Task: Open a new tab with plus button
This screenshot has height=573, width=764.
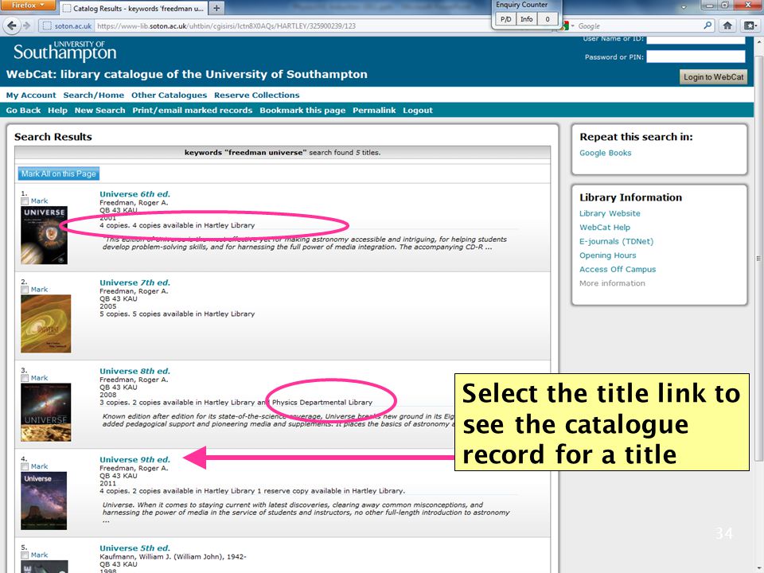Action: 216,8
